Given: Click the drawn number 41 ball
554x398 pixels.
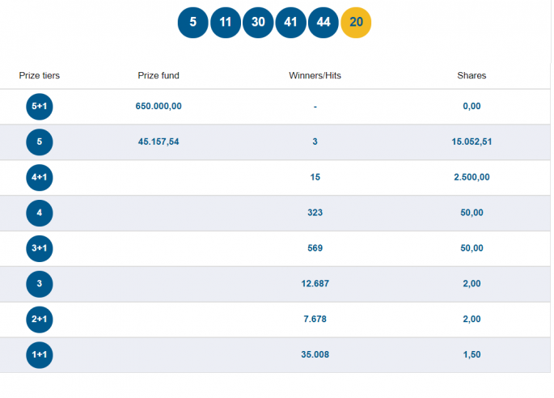Looking at the screenshot, I should click(x=291, y=22).
